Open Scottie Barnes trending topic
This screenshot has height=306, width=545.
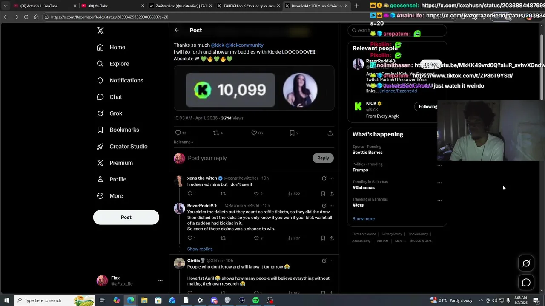click(x=367, y=152)
